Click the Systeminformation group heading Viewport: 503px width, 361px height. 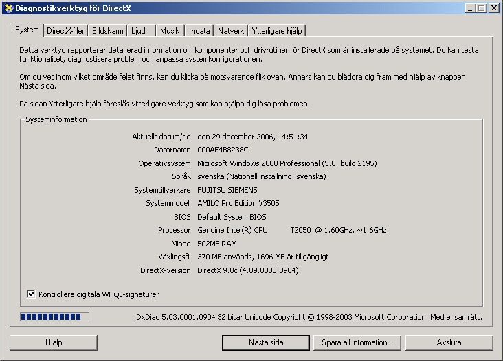pos(56,119)
